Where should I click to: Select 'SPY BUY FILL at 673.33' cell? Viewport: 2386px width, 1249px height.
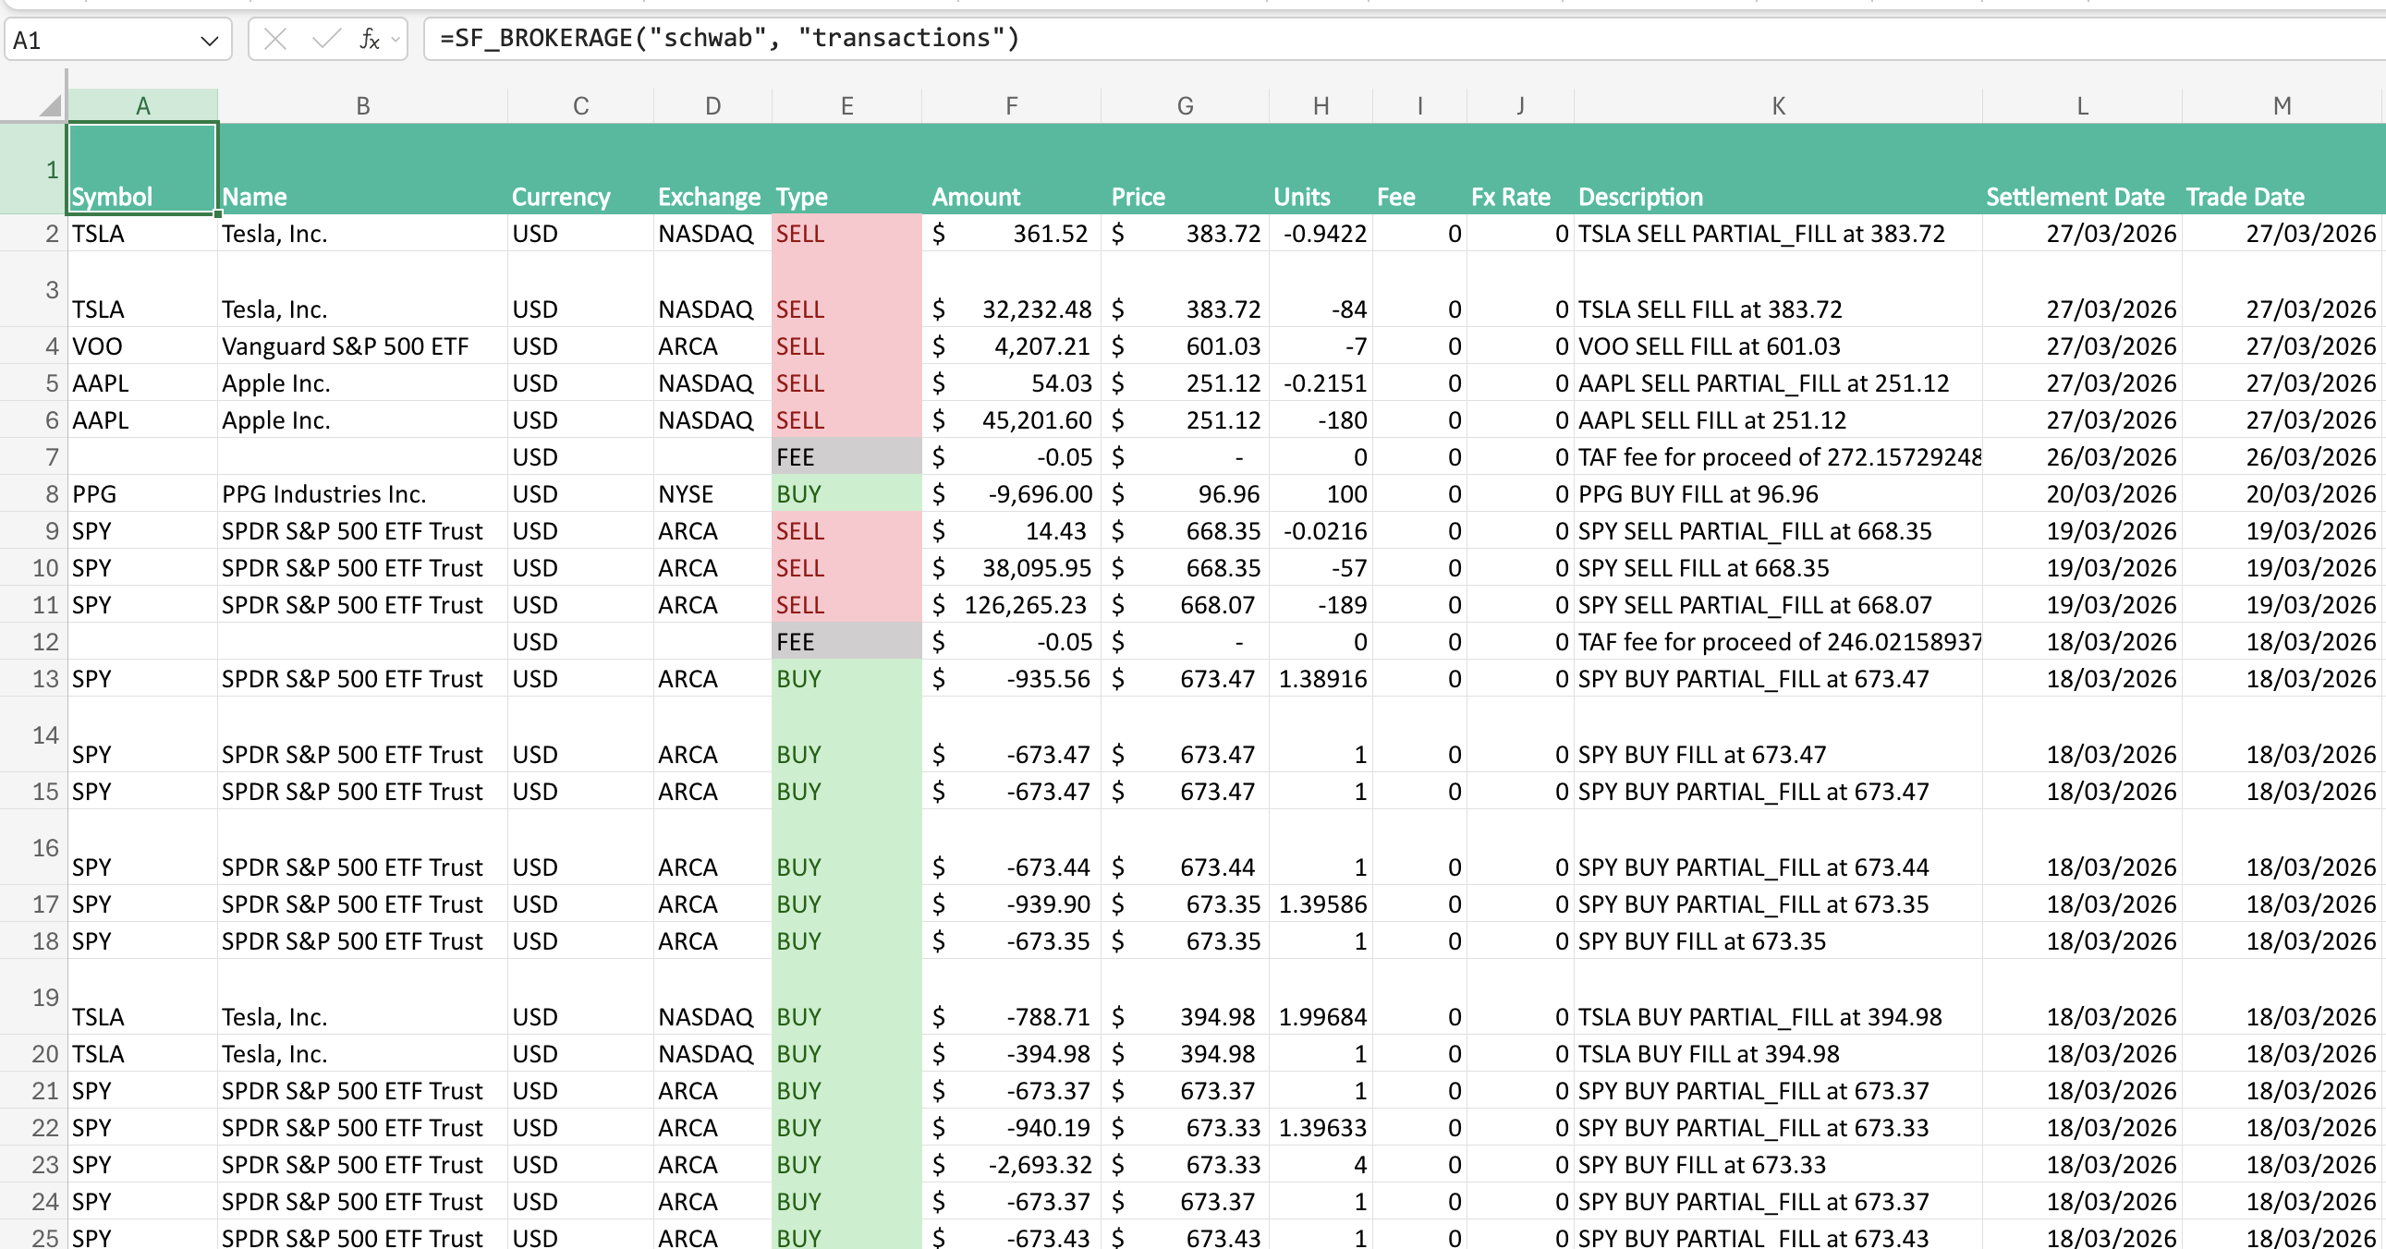pos(1778,1164)
